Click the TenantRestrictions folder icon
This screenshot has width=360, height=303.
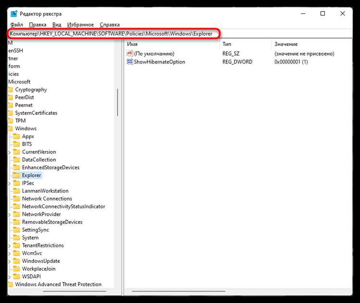16,245
